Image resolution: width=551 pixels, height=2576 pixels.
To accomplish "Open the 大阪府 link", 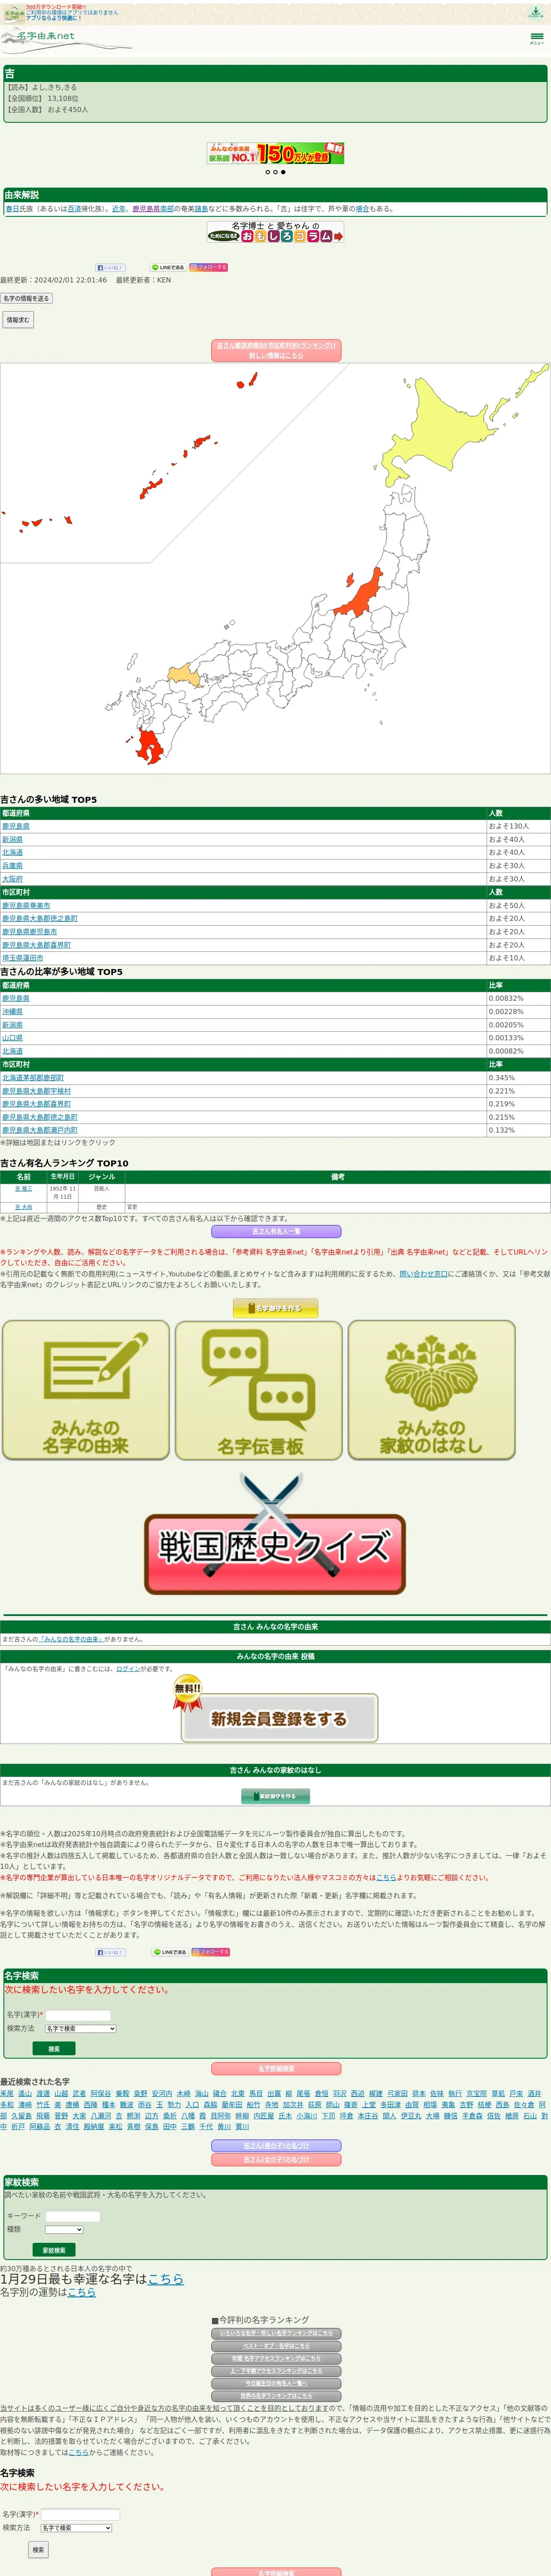I will click(x=12, y=879).
